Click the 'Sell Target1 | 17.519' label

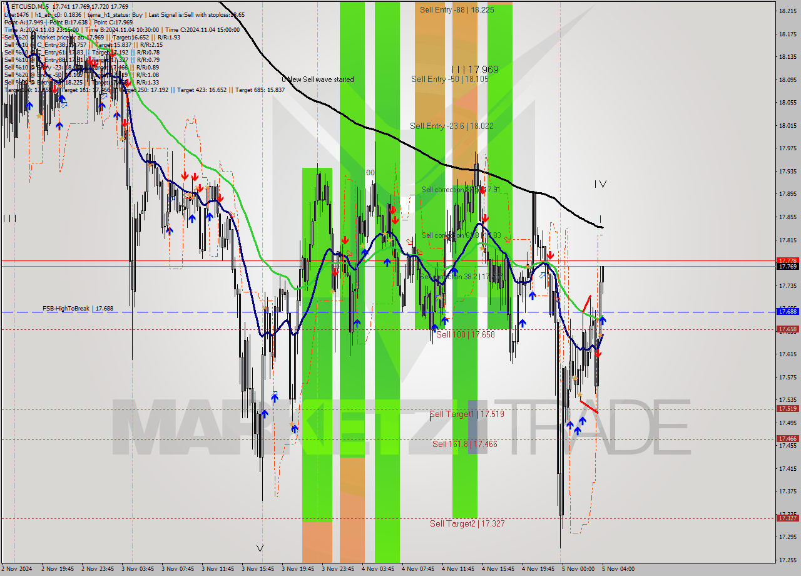pyautogui.click(x=467, y=414)
